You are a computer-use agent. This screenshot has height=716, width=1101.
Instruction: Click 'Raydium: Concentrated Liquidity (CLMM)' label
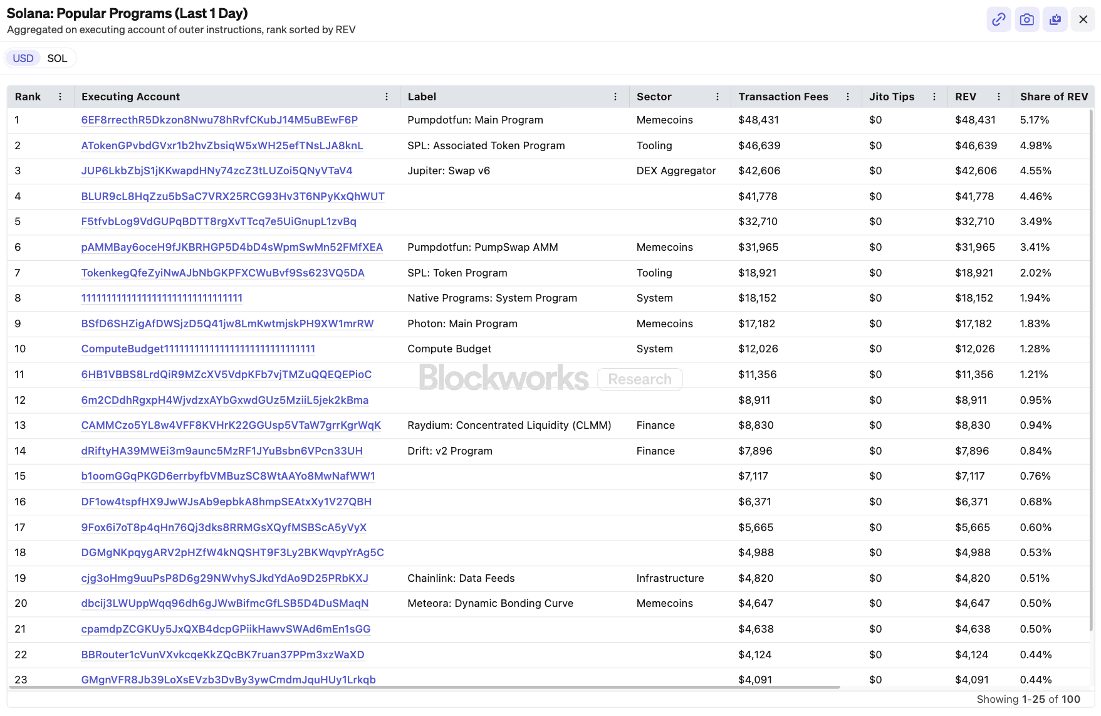tap(509, 425)
